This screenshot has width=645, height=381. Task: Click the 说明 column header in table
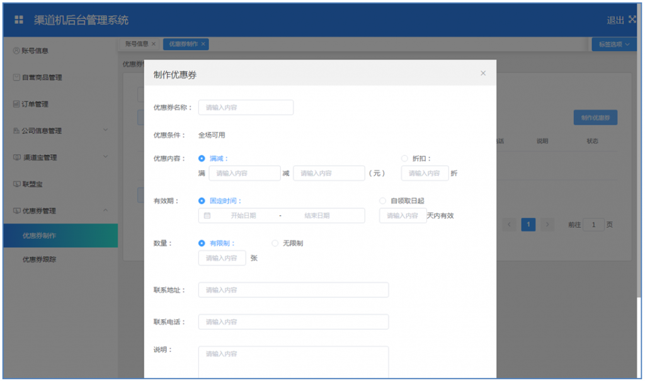click(542, 141)
